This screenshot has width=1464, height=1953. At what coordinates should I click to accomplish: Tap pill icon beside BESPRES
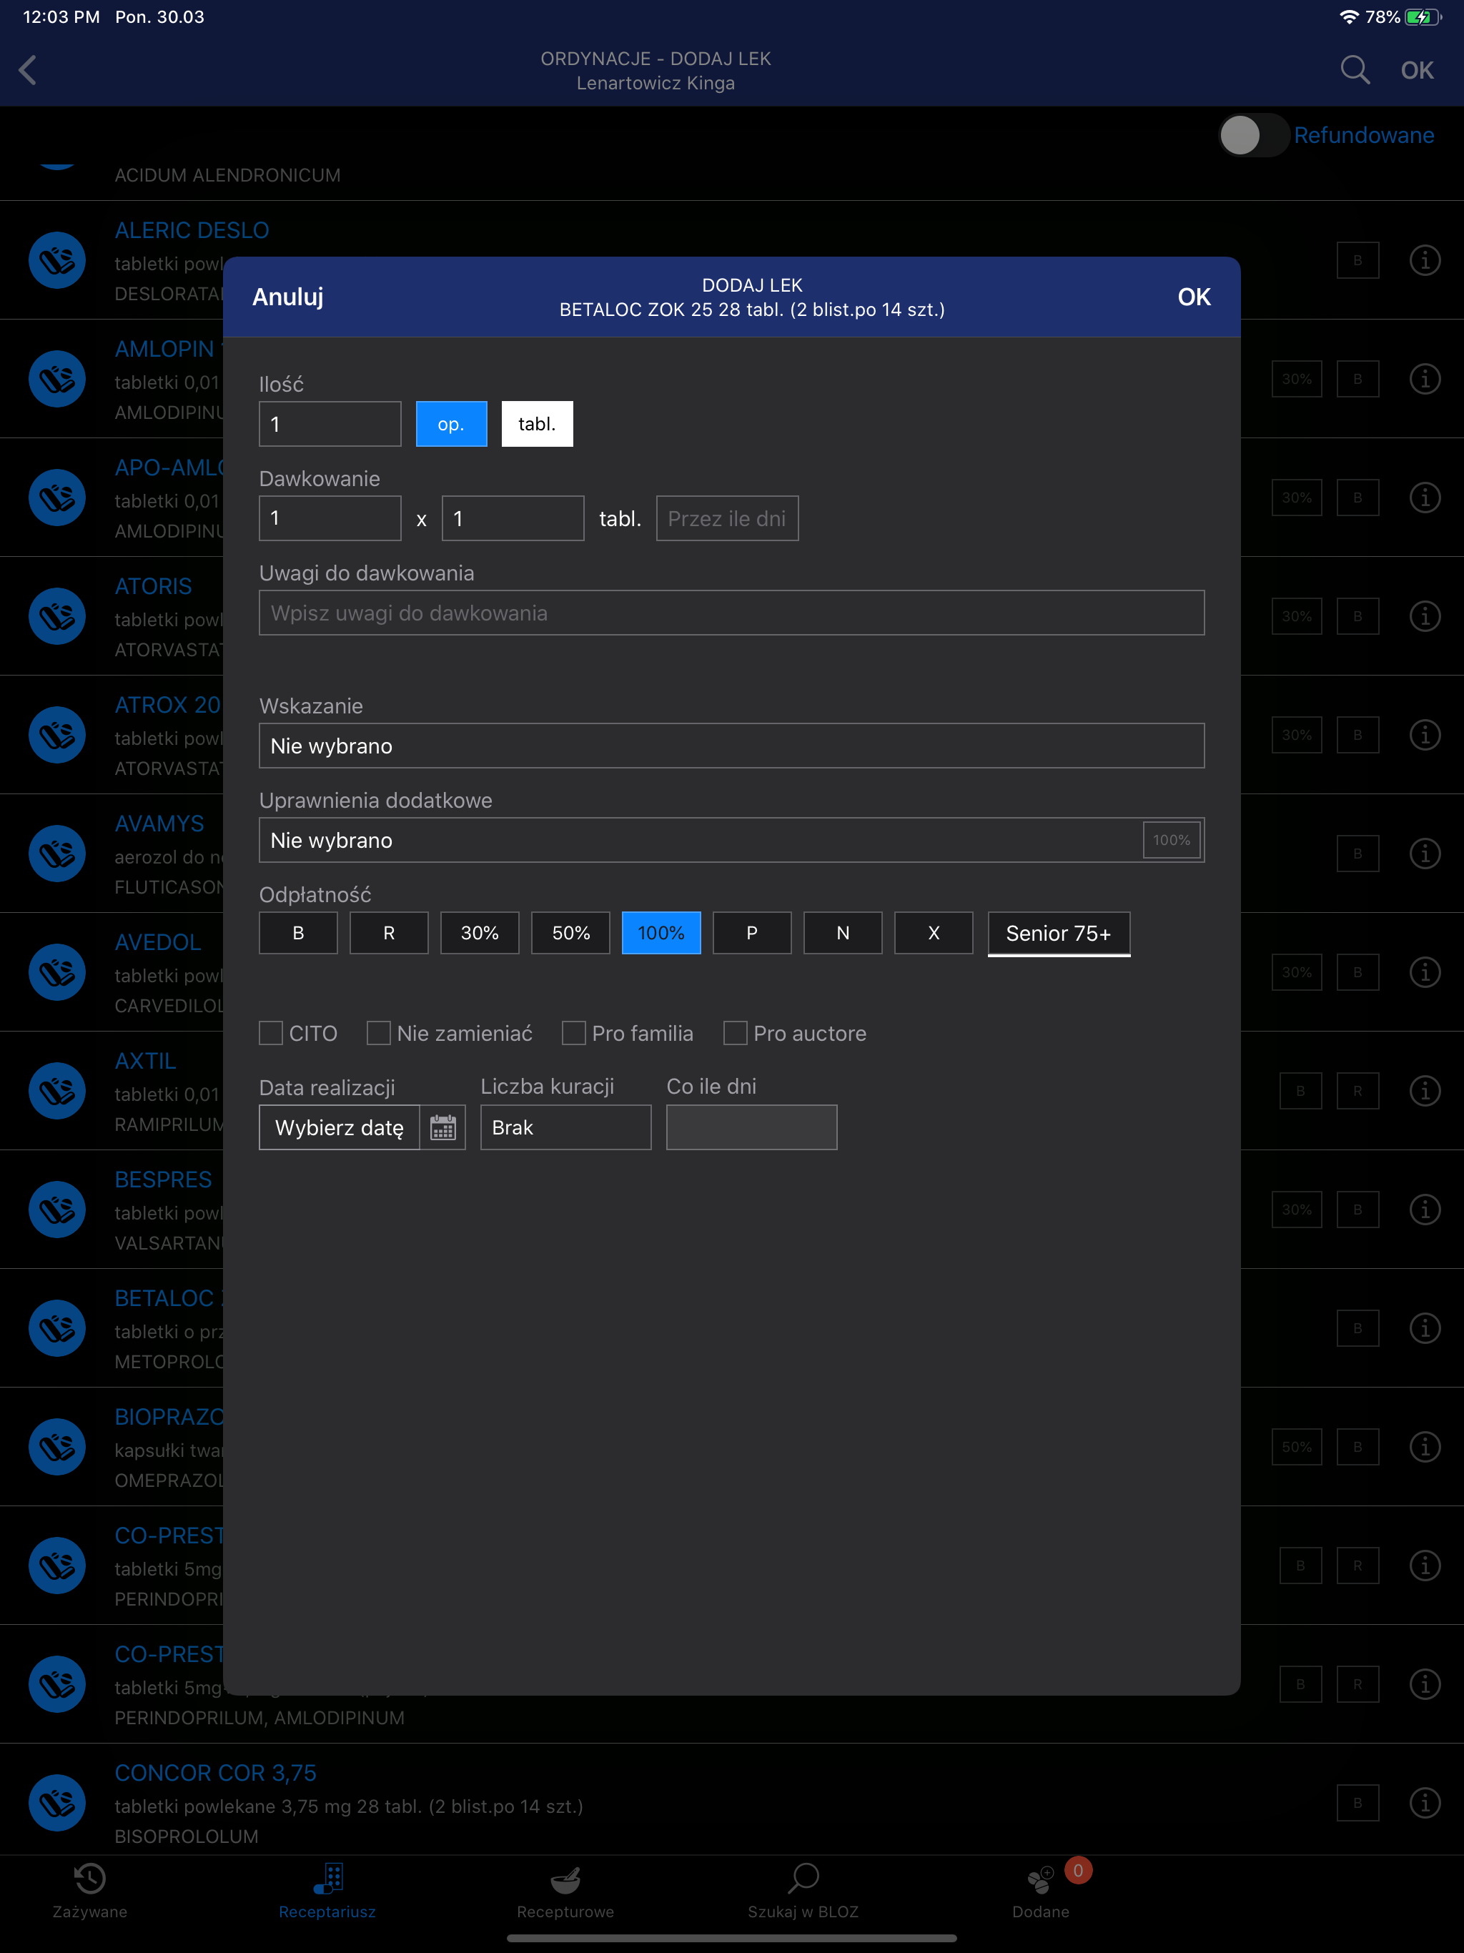point(57,1210)
